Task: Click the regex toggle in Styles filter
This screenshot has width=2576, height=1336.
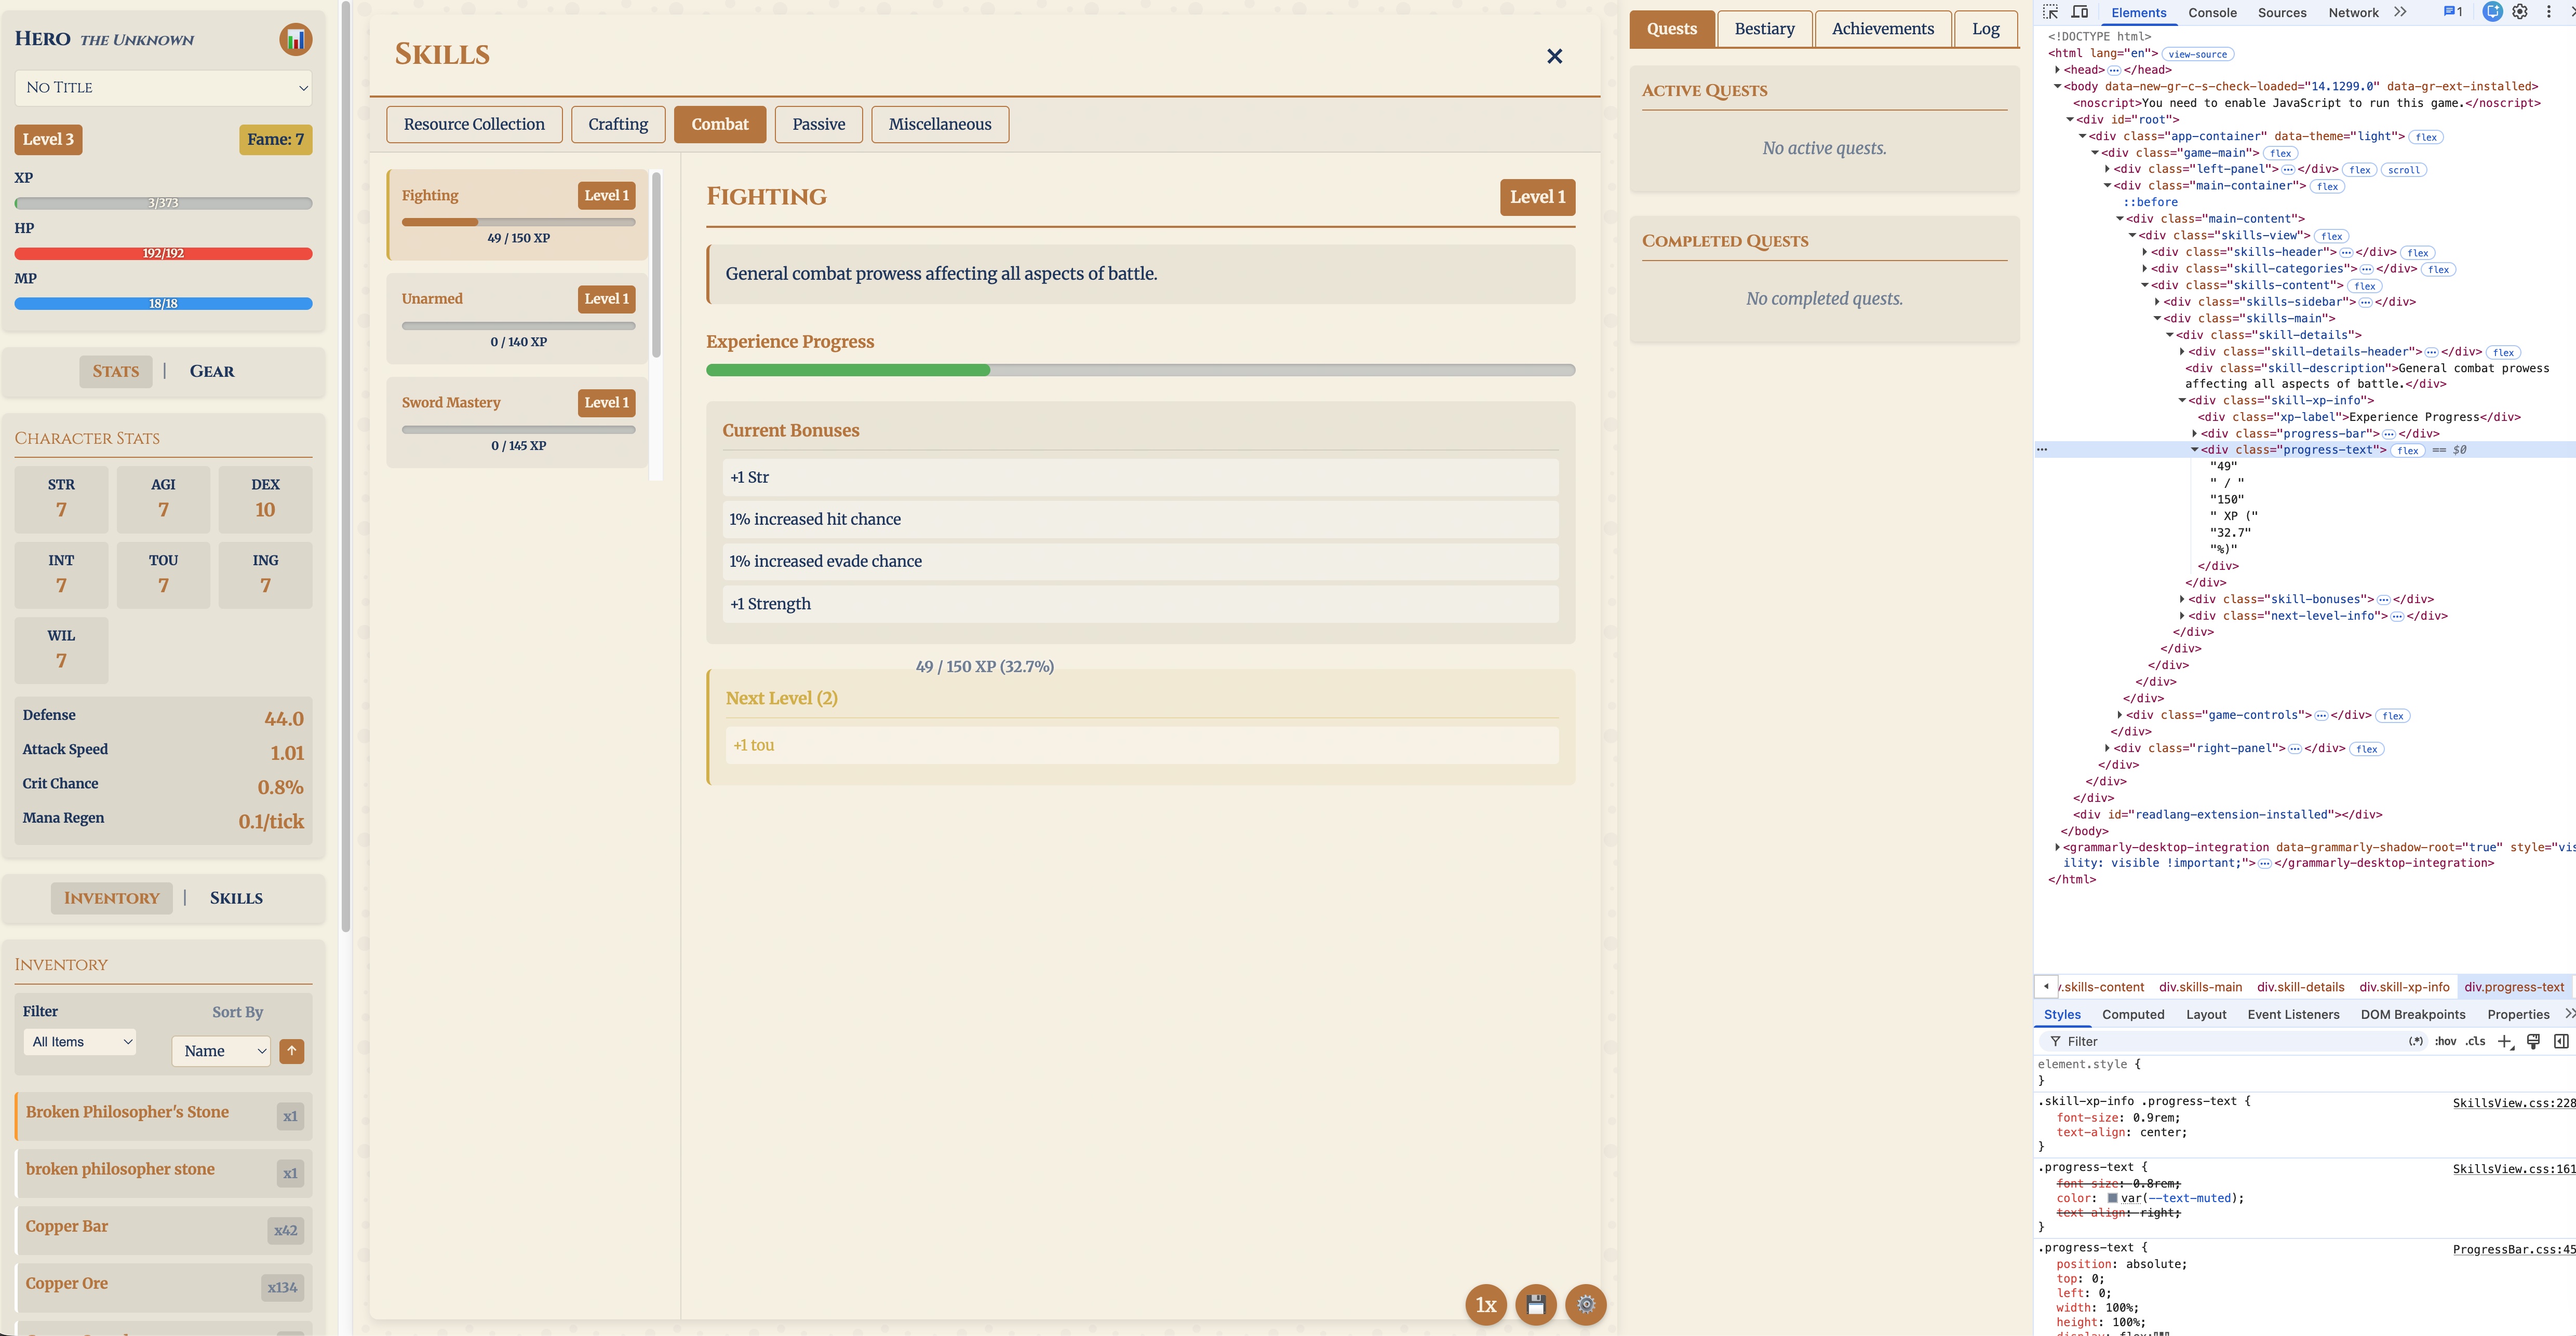Action: tap(2416, 1041)
